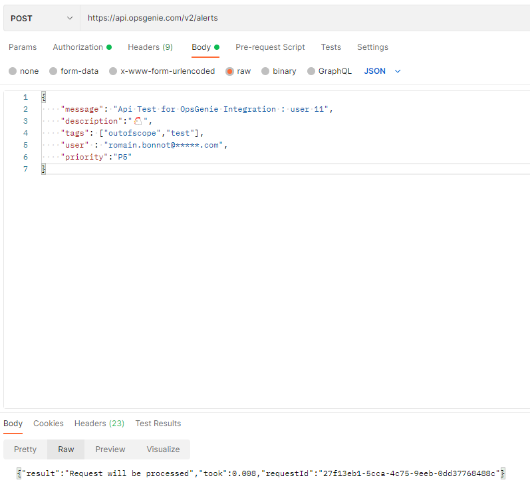Open the request Settings tab
The height and width of the screenshot is (500, 530).
[372, 47]
